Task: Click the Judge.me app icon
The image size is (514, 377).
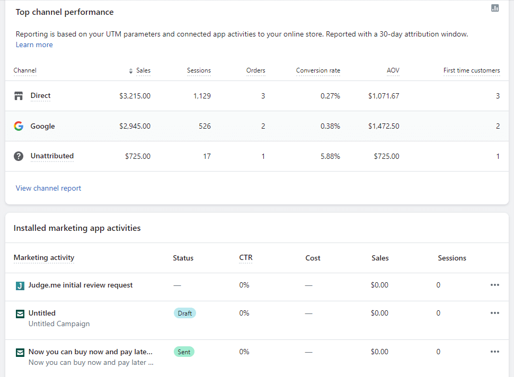Action: 20,285
